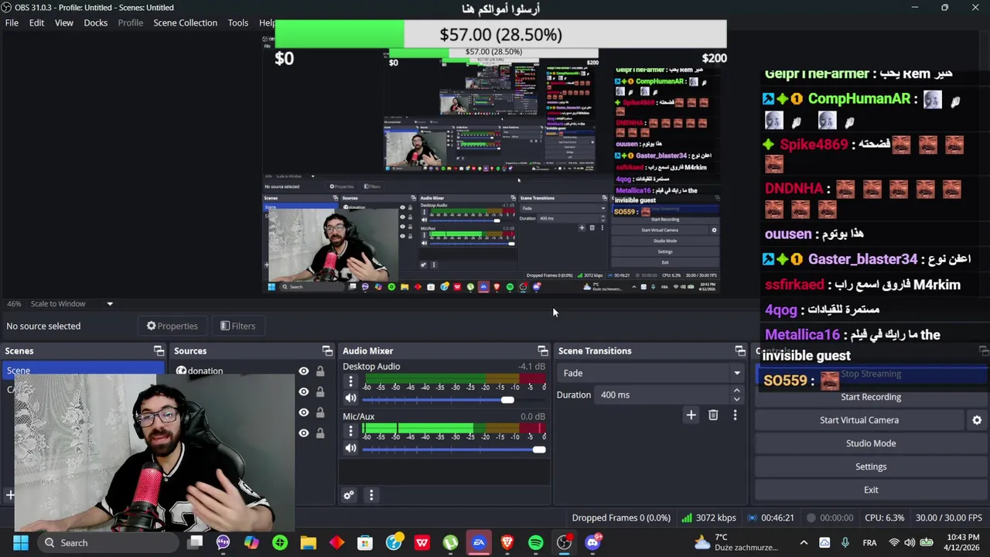The image size is (990, 557).
Task: Select the scene named Scene
Action: [x=84, y=371]
